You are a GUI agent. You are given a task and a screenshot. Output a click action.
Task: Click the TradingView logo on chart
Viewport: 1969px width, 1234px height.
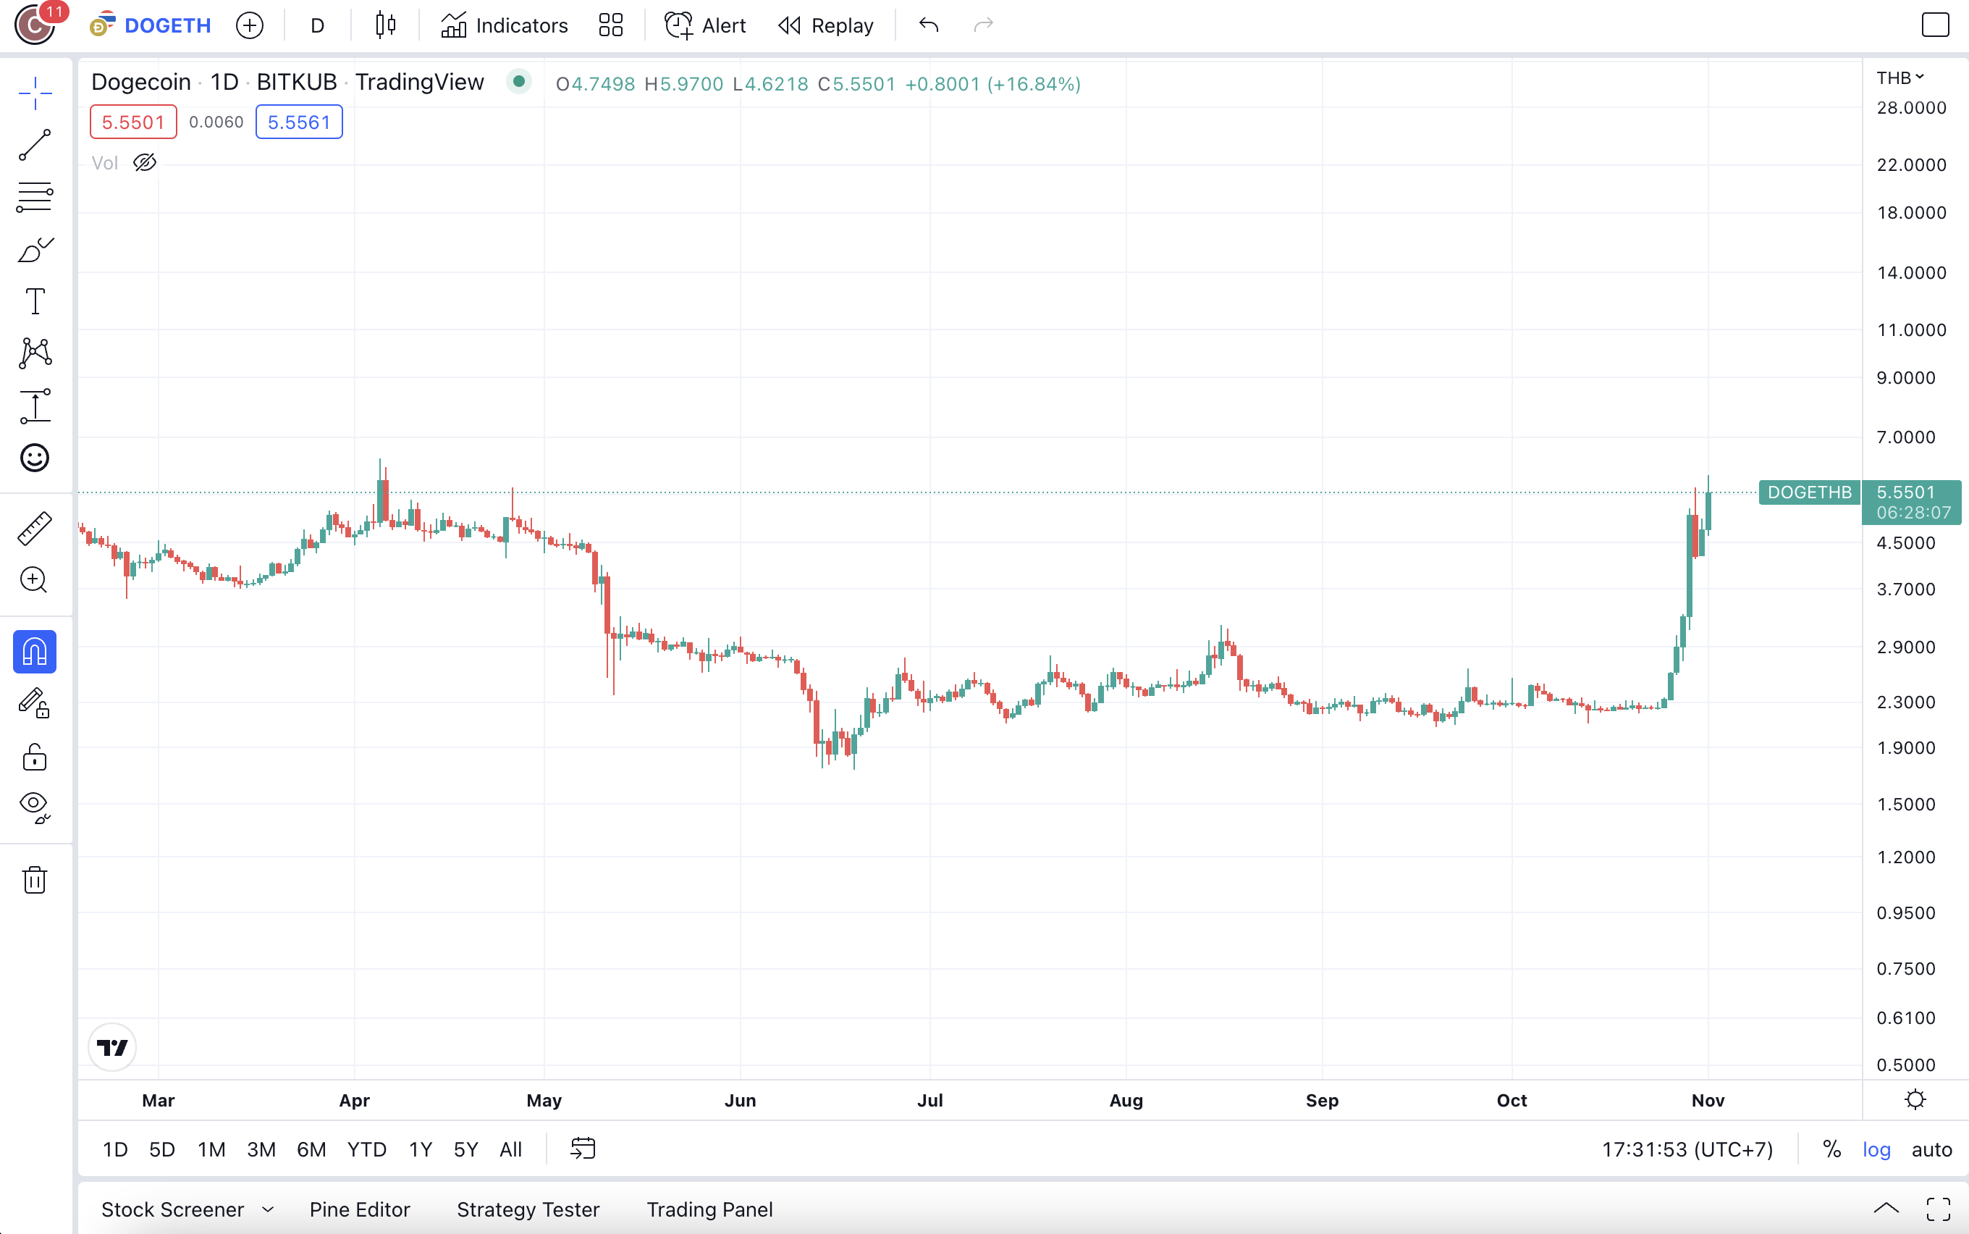(x=112, y=1047)
